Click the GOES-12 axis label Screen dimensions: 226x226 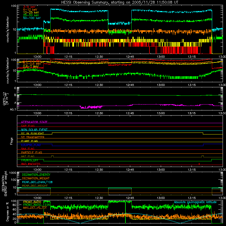[5, 99]
